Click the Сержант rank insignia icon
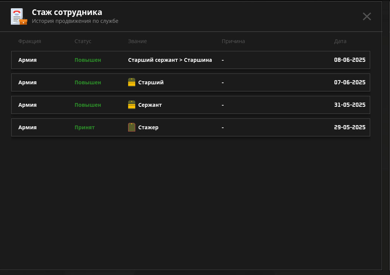 [x=131, y=105]
